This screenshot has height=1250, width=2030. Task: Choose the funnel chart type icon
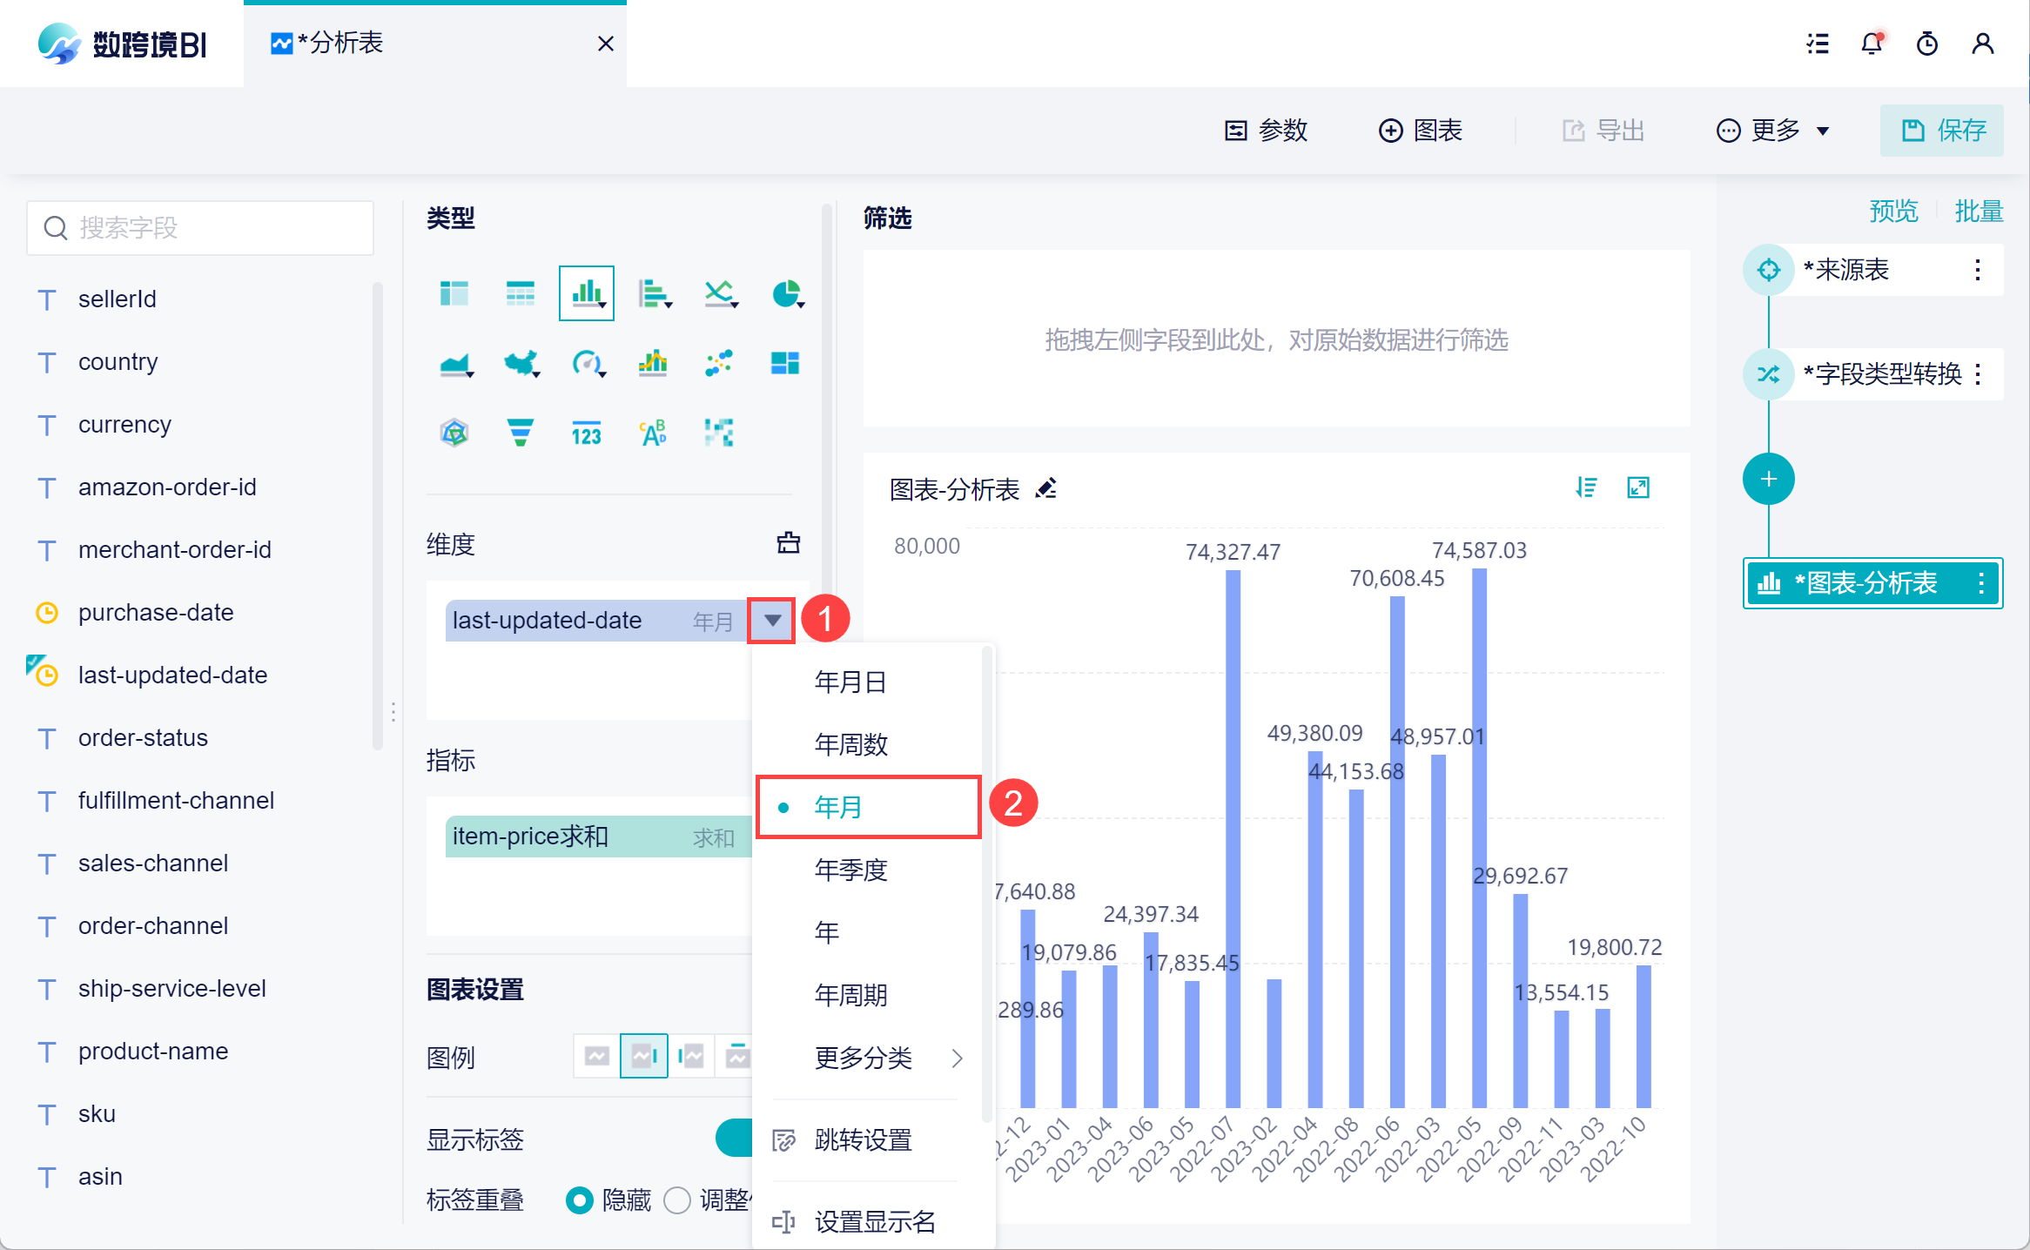(521, 432)
